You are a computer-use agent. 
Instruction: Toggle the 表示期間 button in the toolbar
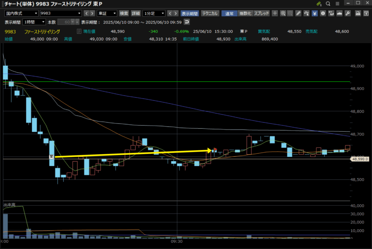[x=190, y=13]
